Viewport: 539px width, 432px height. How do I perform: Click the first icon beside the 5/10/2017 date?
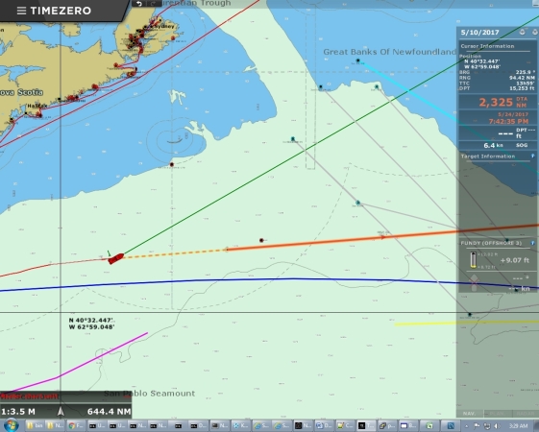click(x=522, y=32)
